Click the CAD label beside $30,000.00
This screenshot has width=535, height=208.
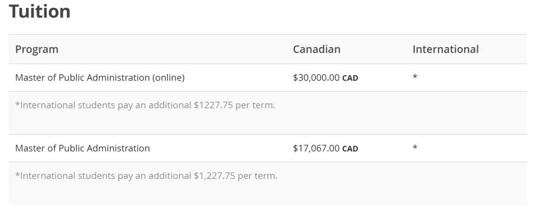pos(350,78)
